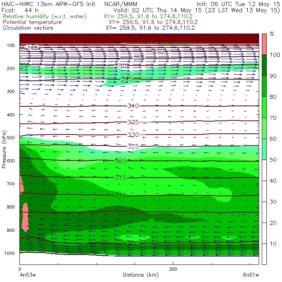Click the '50' color bar tick label
The width and height of the screenshot is (282, 282).
pyautogui.click(x=273, y=160)
